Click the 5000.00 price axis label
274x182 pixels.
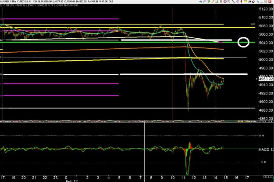click(266, 59)
